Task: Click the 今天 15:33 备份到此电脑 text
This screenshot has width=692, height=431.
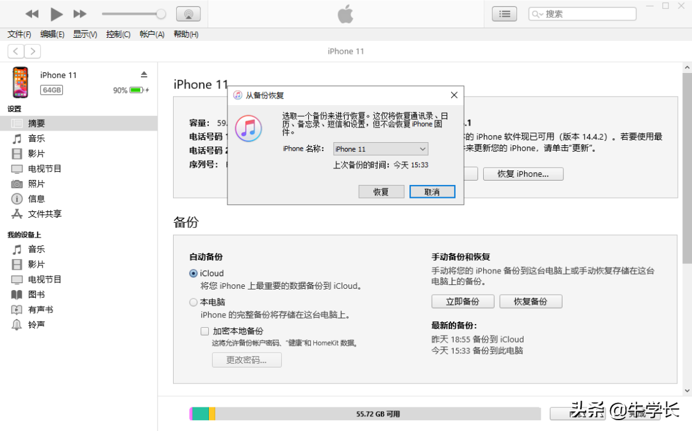Action: (x=477, y=351)
